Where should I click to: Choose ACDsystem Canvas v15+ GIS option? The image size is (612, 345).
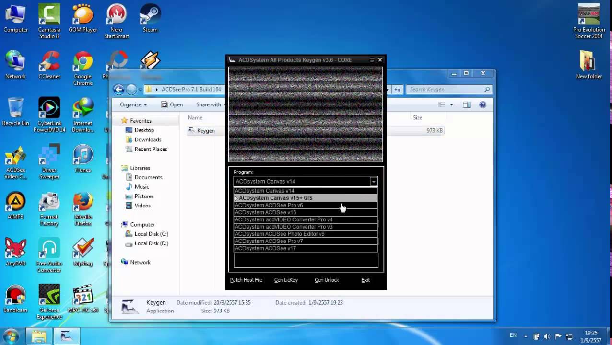point(306,198)
